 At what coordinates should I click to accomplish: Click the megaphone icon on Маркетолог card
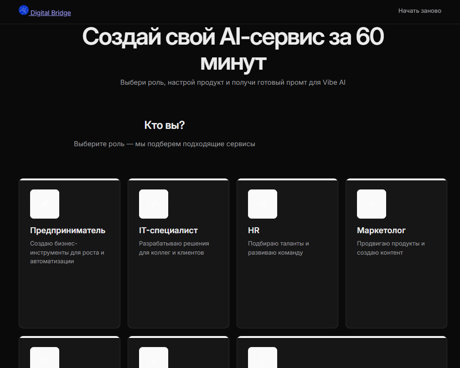pyautogui.click(x=372, y=204)
